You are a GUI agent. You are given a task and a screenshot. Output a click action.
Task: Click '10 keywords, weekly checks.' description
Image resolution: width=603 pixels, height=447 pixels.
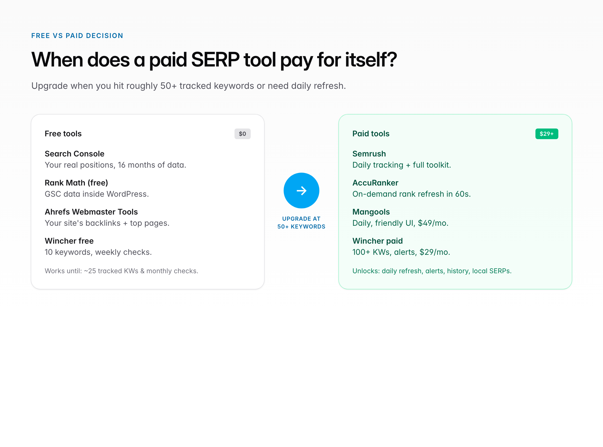pos(98,252)
